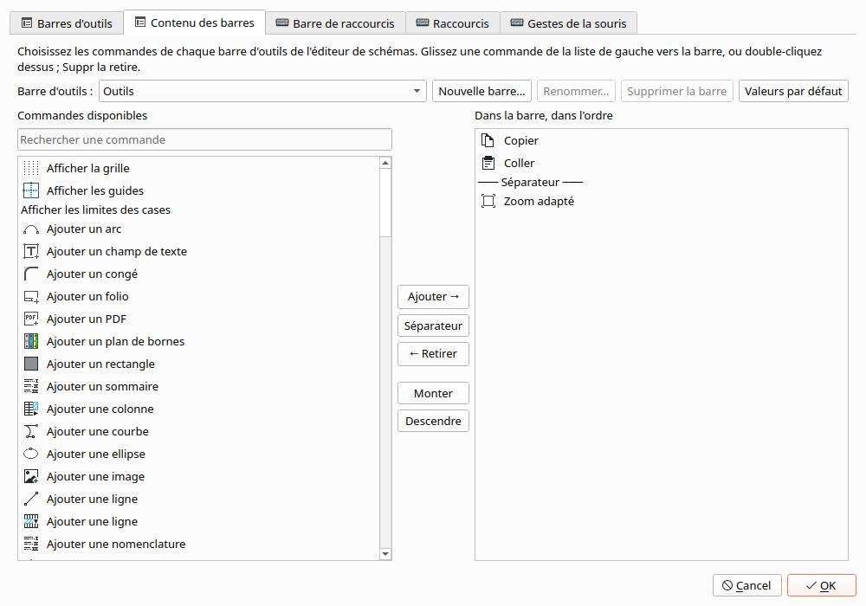Restore settings with Valeurs par défaut

coord(793,91)
